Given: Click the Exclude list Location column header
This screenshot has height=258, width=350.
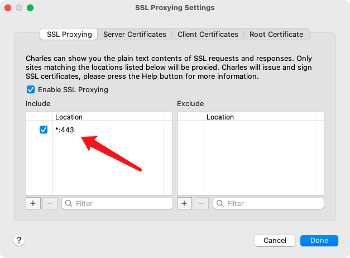Looking at the screenshot, I should pos(260,117).
